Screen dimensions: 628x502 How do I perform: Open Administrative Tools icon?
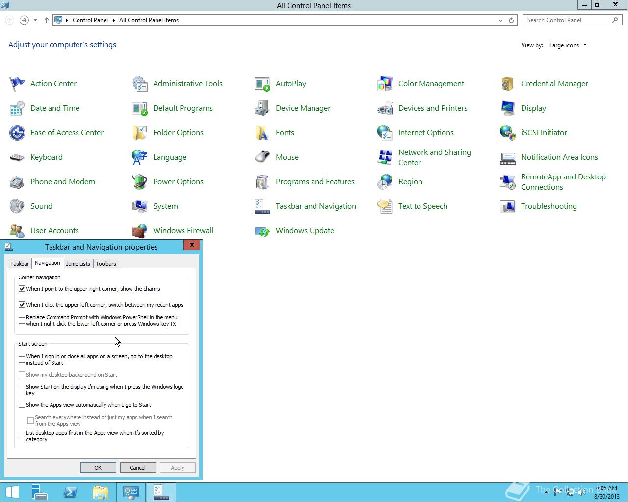(140, 84)
